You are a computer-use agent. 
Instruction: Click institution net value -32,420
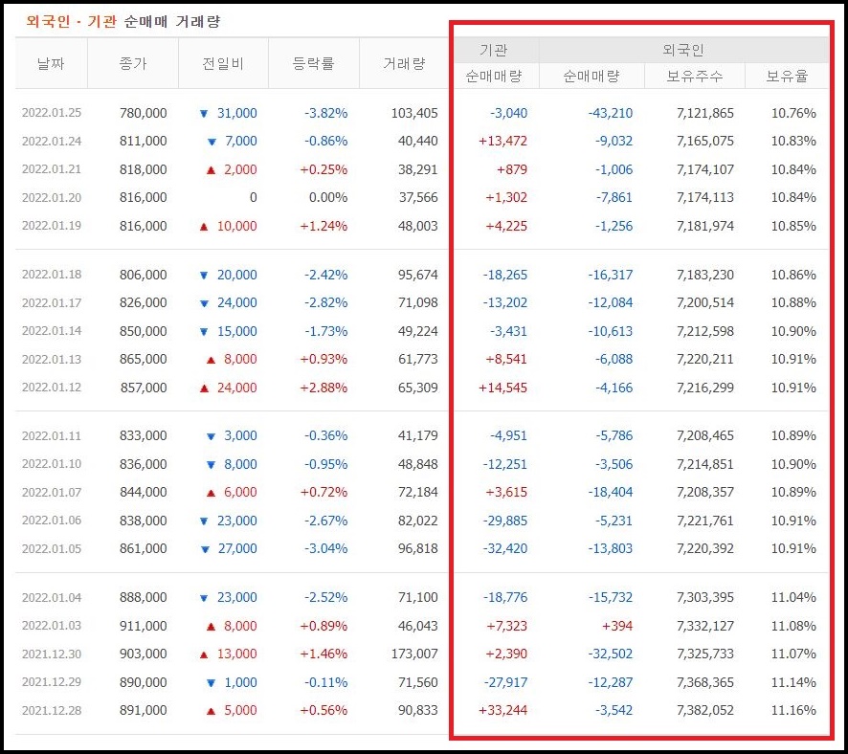pyautogui.click(x=505, y=548)
